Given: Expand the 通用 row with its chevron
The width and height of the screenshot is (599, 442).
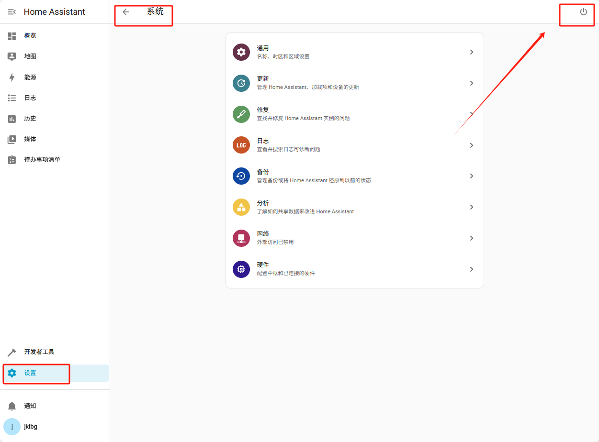Looking at the screenshot, I should click(x=472, y=52).
